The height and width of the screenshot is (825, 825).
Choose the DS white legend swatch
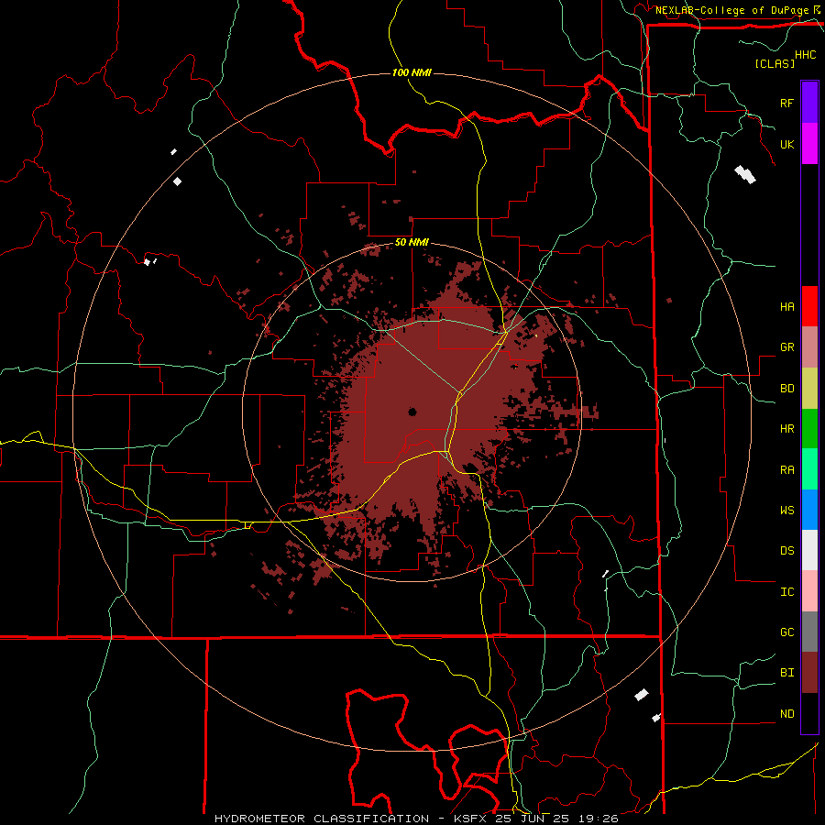(809, 550)
